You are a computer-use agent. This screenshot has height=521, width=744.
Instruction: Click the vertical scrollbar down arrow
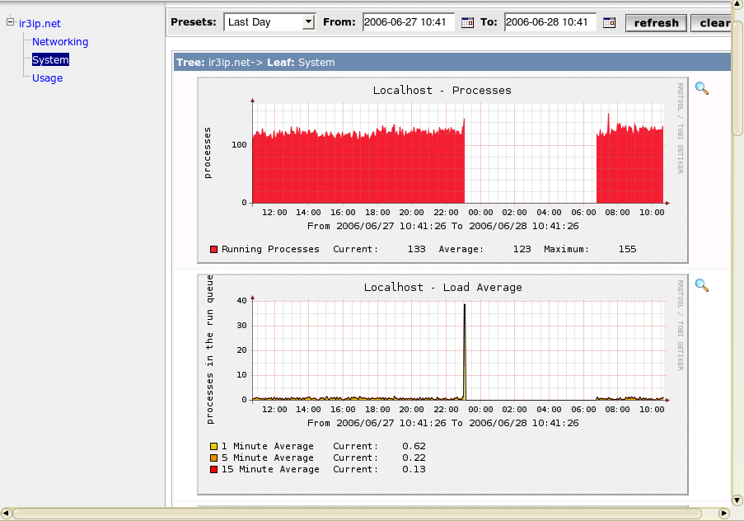(737, 500)
